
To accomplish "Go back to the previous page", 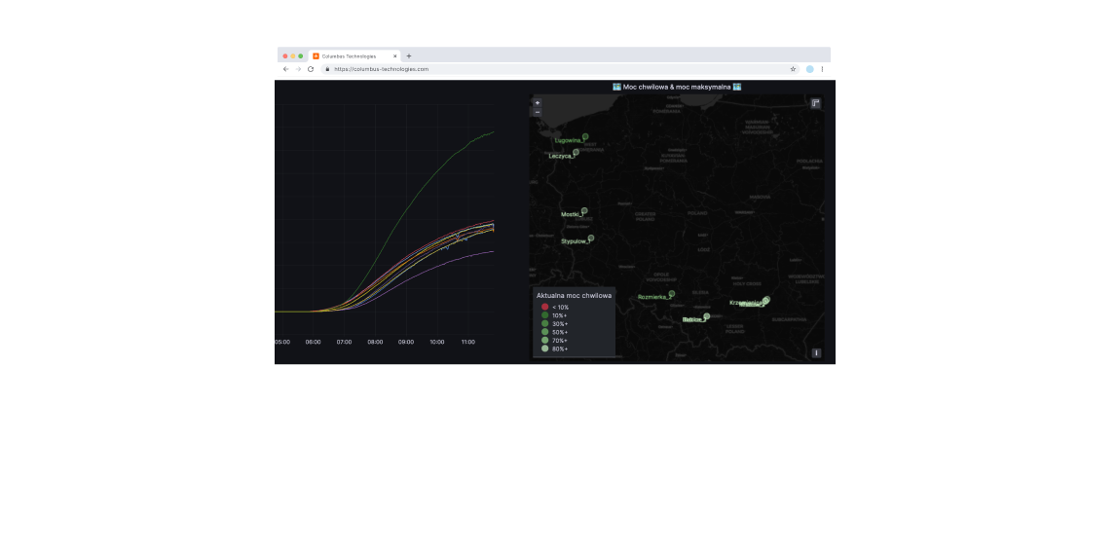I will pyautogui.click(x=285, y=69).
